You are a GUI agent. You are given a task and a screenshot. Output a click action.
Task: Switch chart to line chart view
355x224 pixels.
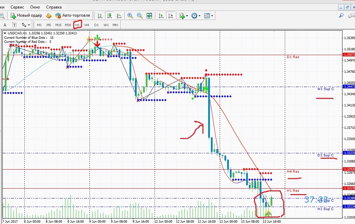pyautogui.click(x=119, y=16)
